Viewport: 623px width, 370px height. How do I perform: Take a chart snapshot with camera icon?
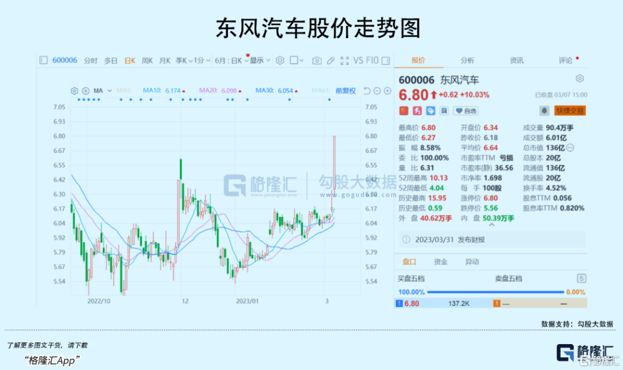pos(317,61)
